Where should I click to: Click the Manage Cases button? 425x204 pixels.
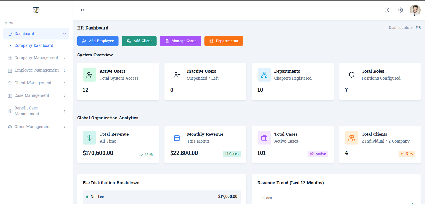(180, 41)
